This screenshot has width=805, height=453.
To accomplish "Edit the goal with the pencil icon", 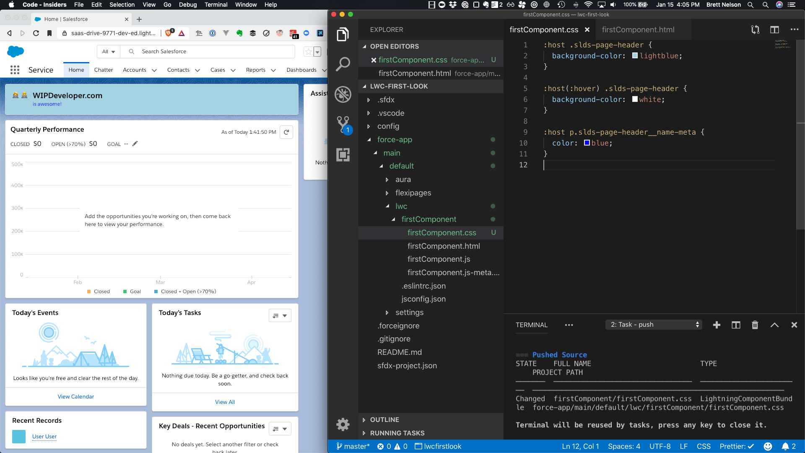I will [x=135, y=143].
